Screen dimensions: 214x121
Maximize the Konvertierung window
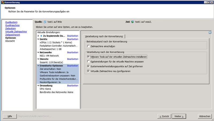pyautogui.click(x=208, y=2)
